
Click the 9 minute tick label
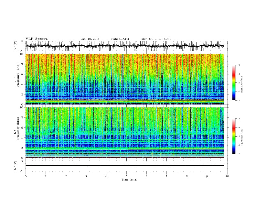pyautogui.click(x=207, y=176)
